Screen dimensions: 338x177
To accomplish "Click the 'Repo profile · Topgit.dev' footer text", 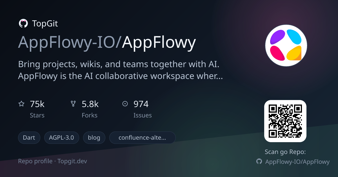I will point(53,162).
